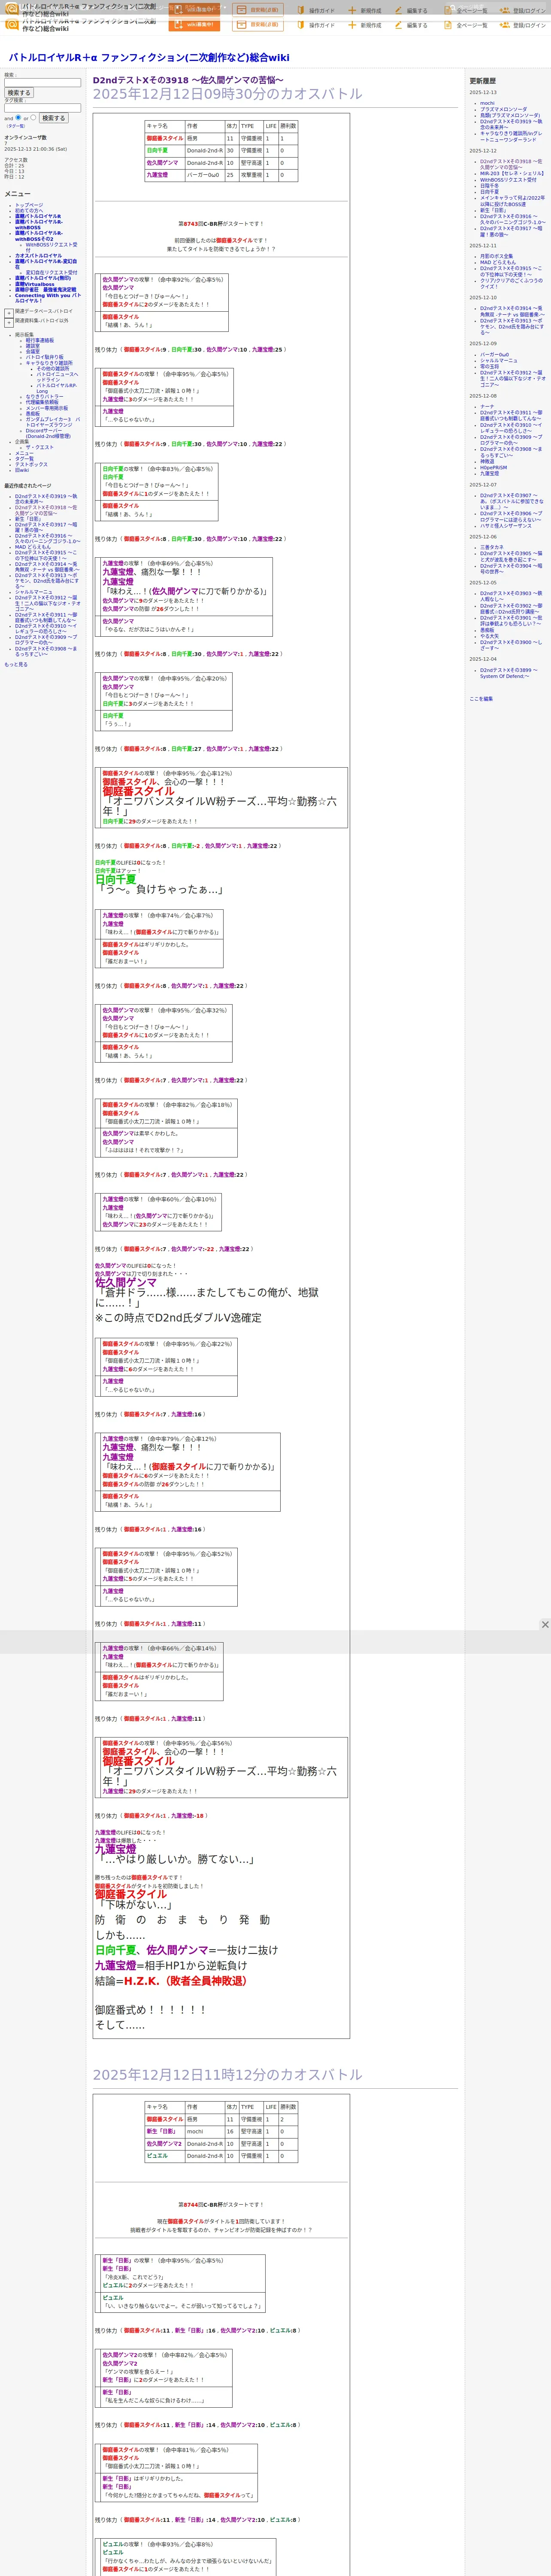Expand 関連データベース-バトロイ plus box
The height and width of the screenshot is (2576, 551).
pyautogui.click(x=9, y=313)
